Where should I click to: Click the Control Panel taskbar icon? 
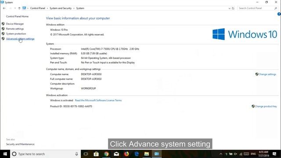pos(157,154)
